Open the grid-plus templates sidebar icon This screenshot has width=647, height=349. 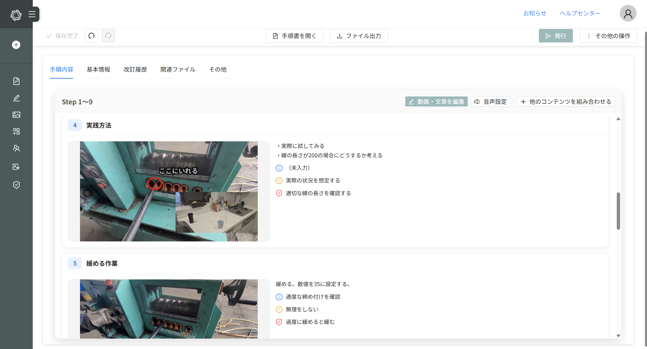pyautogui.click(x=16, y=131)
